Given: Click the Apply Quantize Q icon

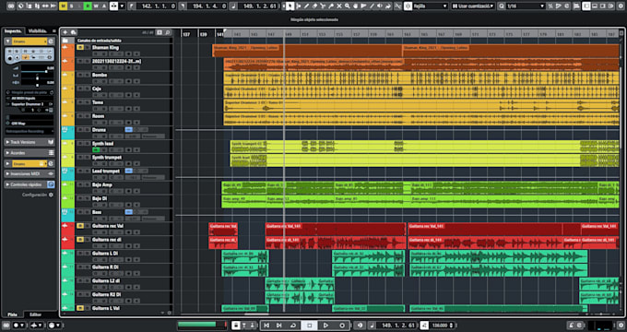Looking at the screenshot, I should [x=501, y=6].
